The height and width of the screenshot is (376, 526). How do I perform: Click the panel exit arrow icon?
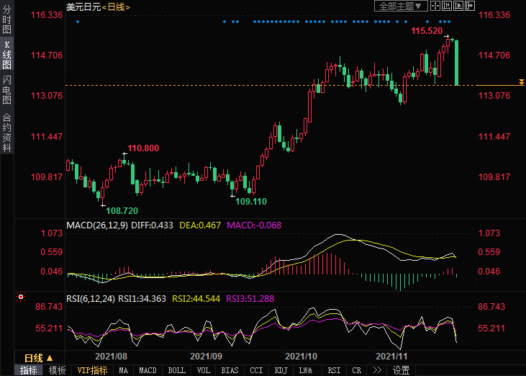(469, 6)
